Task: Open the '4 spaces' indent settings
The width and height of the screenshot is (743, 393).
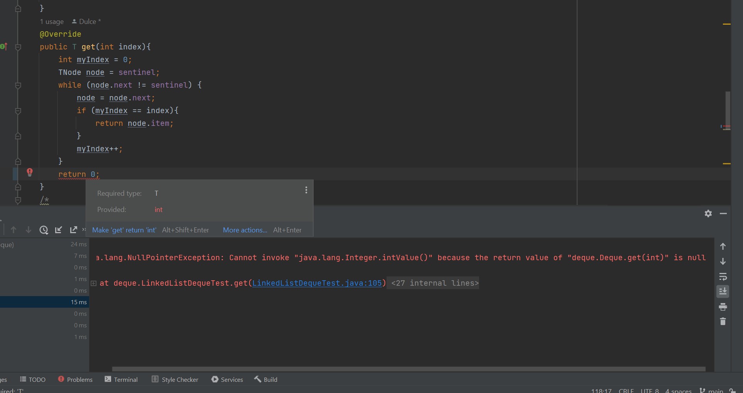Action: point(678,390)
